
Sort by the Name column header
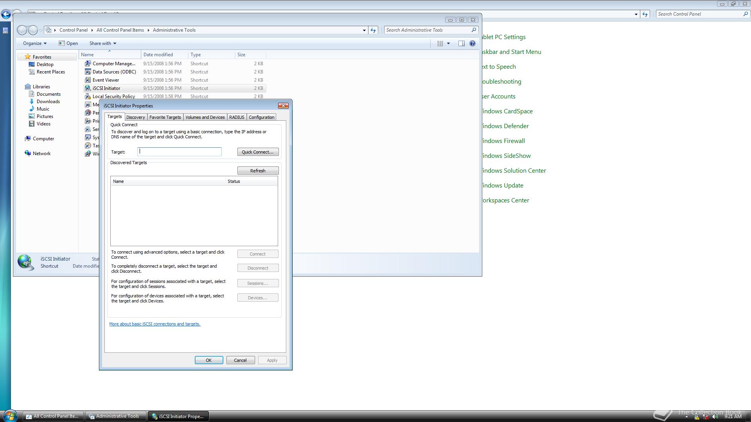coord(110,55)
